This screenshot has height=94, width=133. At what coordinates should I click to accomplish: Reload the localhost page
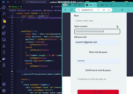point(71,10)
